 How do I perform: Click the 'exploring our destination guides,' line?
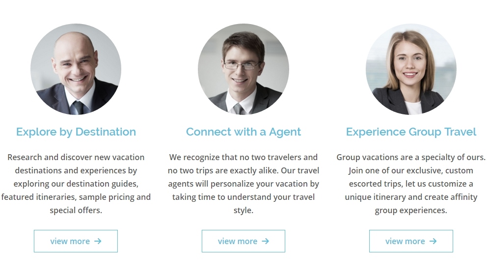tap(76, 184)
